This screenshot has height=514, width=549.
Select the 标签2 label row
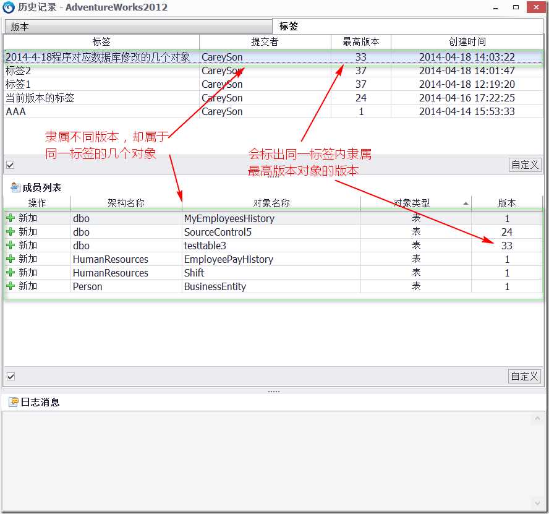click(x=273, y=71)
